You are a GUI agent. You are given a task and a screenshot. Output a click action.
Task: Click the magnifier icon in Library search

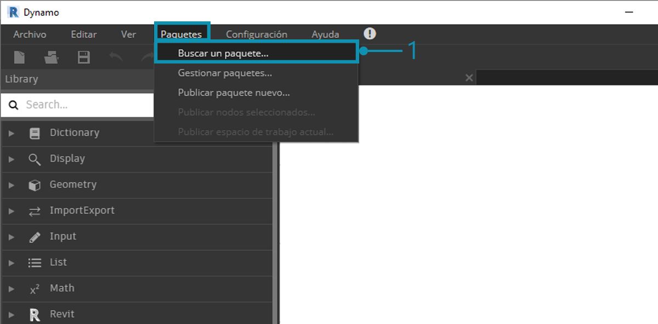(x=14, y=105)
